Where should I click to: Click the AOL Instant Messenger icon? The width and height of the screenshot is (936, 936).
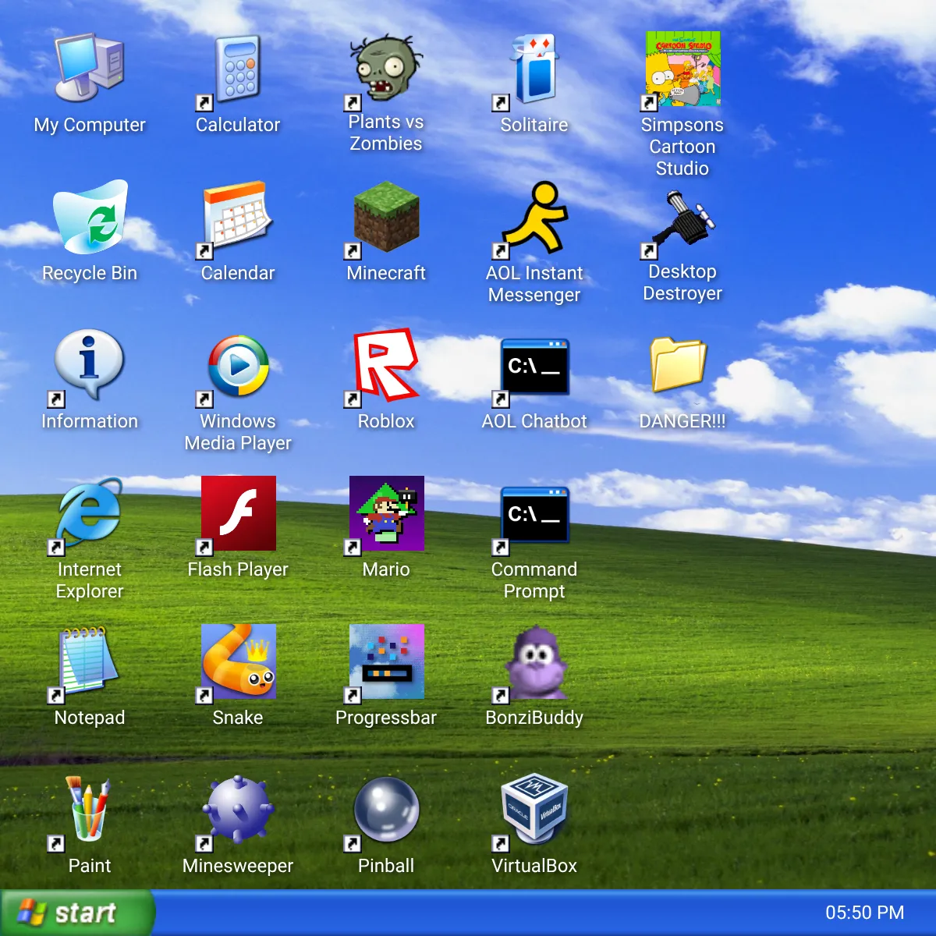(x=534, y=218)
